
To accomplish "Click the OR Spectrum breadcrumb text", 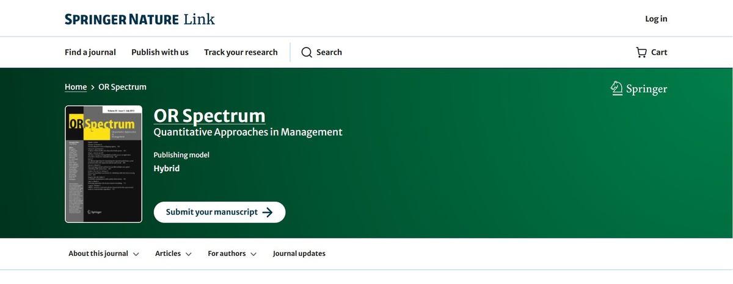I will [x=122, y=87].
